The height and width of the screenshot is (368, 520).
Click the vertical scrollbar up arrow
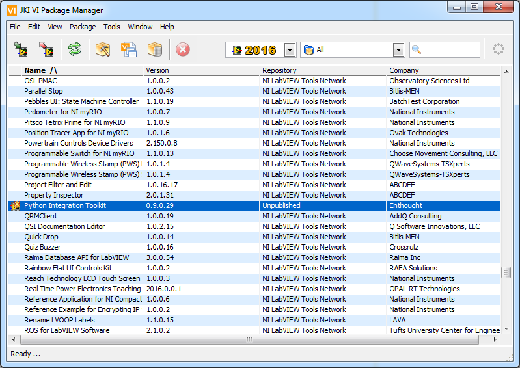(506, 72)
